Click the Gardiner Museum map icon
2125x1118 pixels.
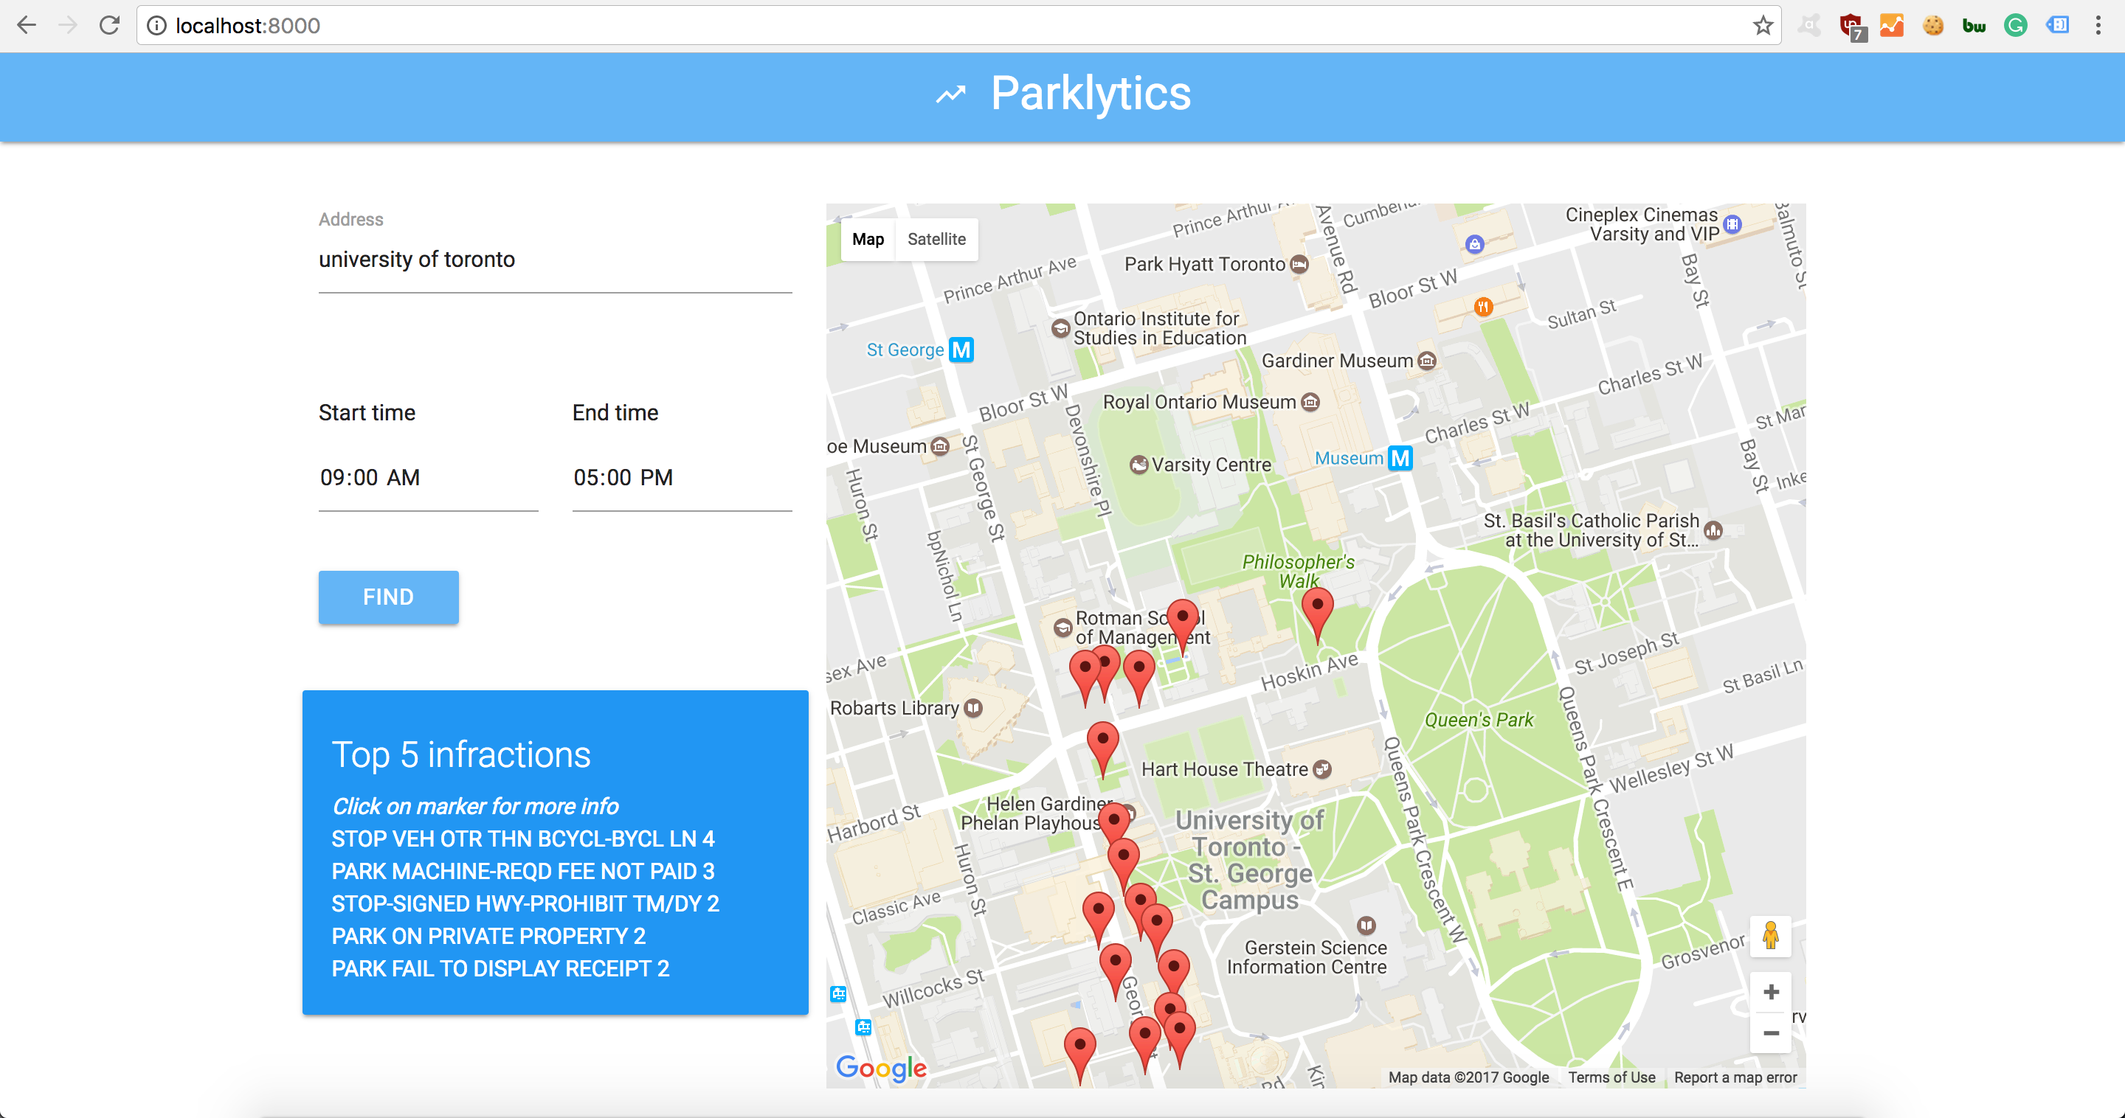pyautogui.click(x=1427, y=361)
